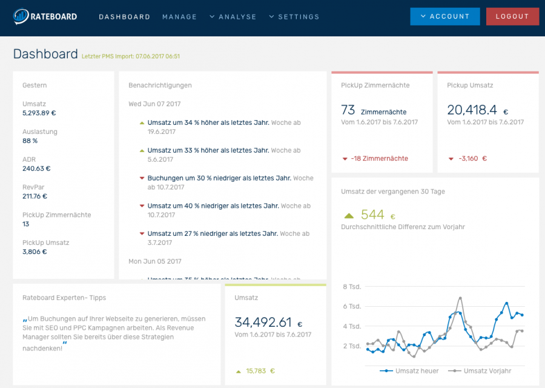Select notification 'Umsatz um 27 % niedriger als letztes Jahr.'

click(213, 233)
